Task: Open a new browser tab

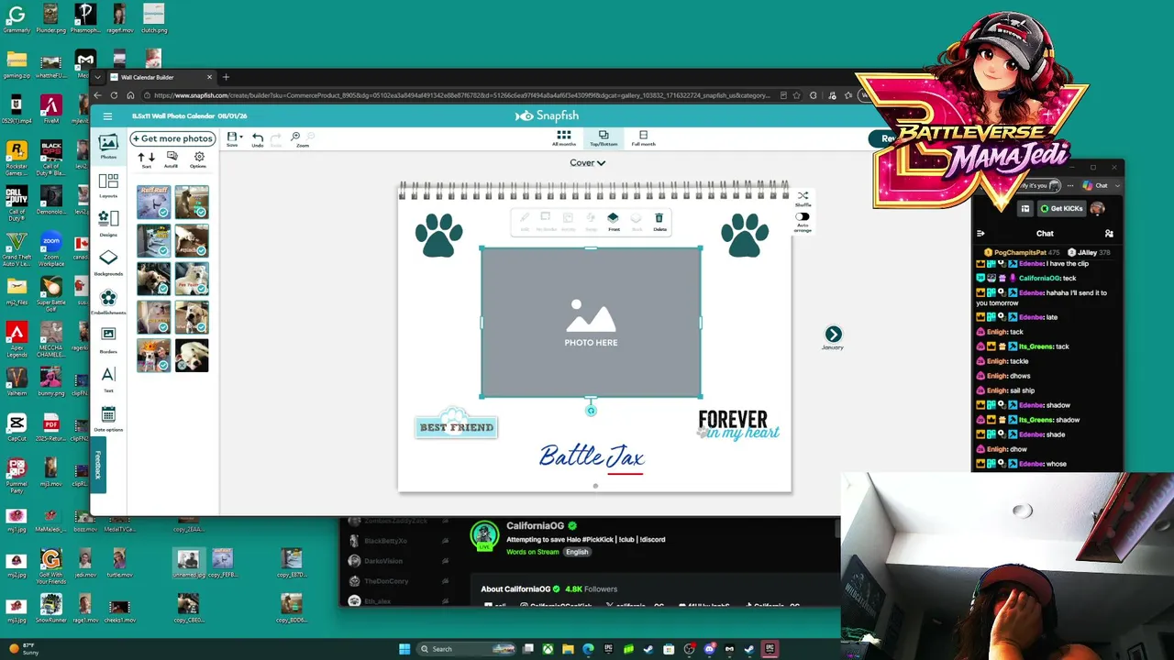Action: [226, 77]
